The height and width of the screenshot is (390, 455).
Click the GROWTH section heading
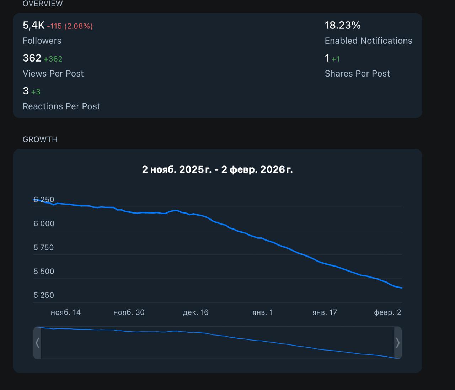point(40,139)
